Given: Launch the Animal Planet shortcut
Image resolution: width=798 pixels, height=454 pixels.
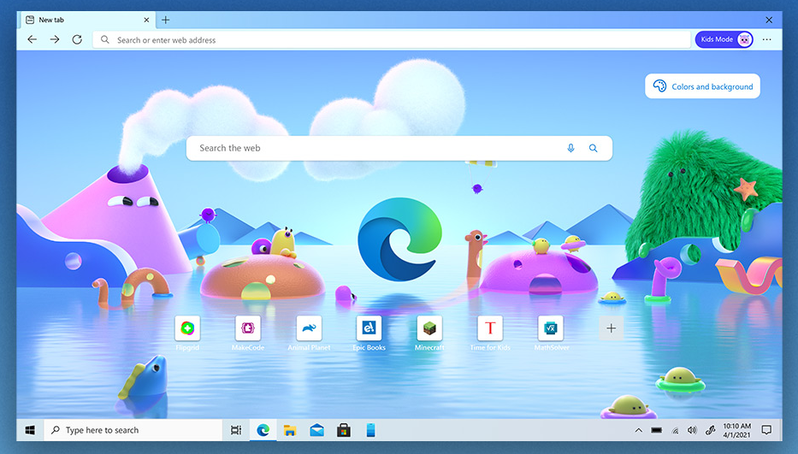Looking at the screenshot, I should (308, 328).
